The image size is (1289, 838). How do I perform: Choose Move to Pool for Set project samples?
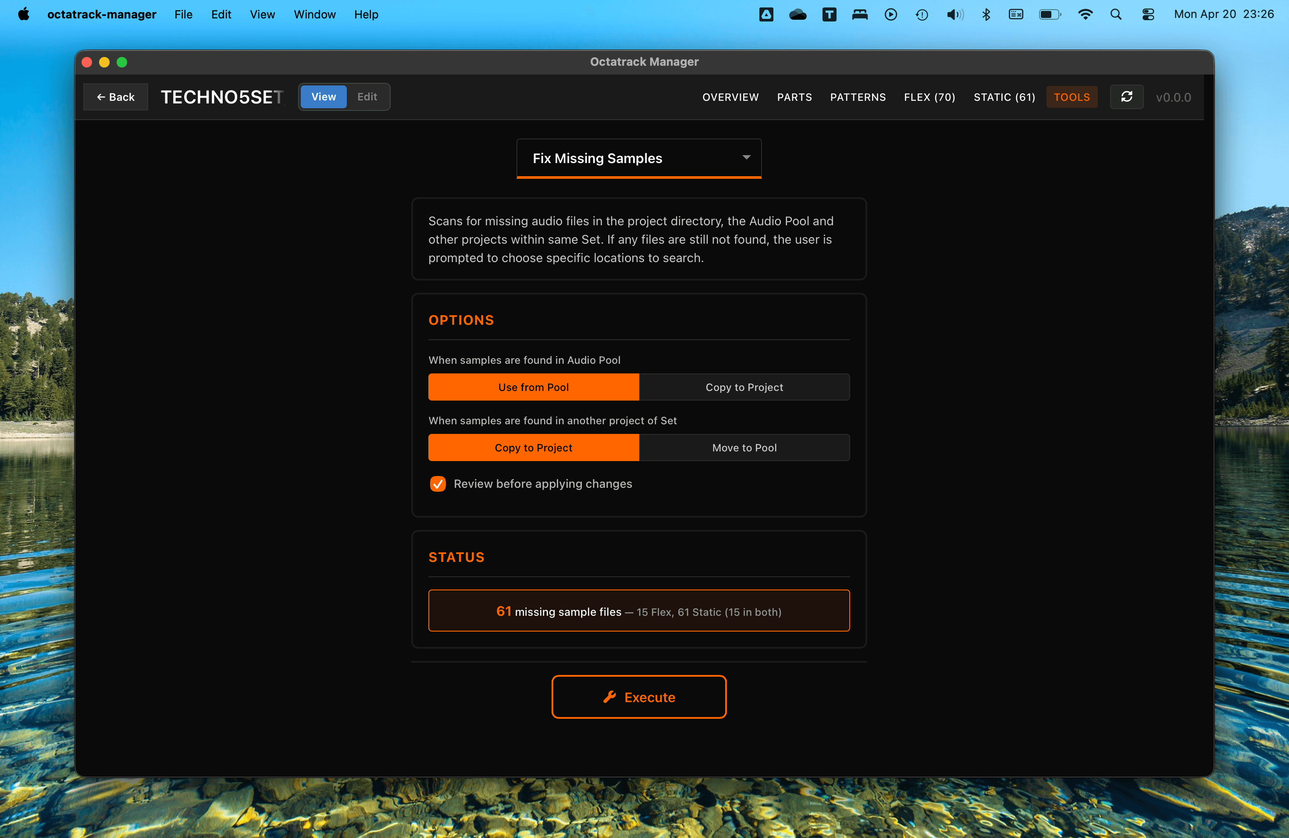coord(744,447)
